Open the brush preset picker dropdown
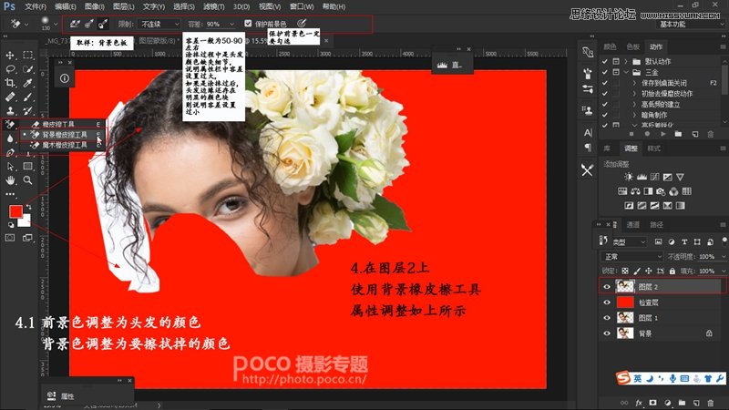729x410 pixels. 56,24
